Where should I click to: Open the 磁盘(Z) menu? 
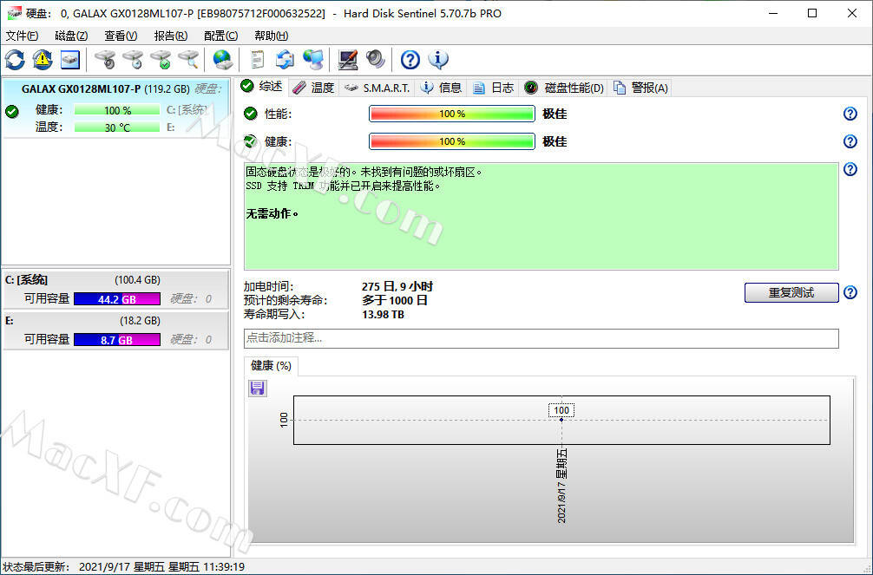[x=71, y=36]
